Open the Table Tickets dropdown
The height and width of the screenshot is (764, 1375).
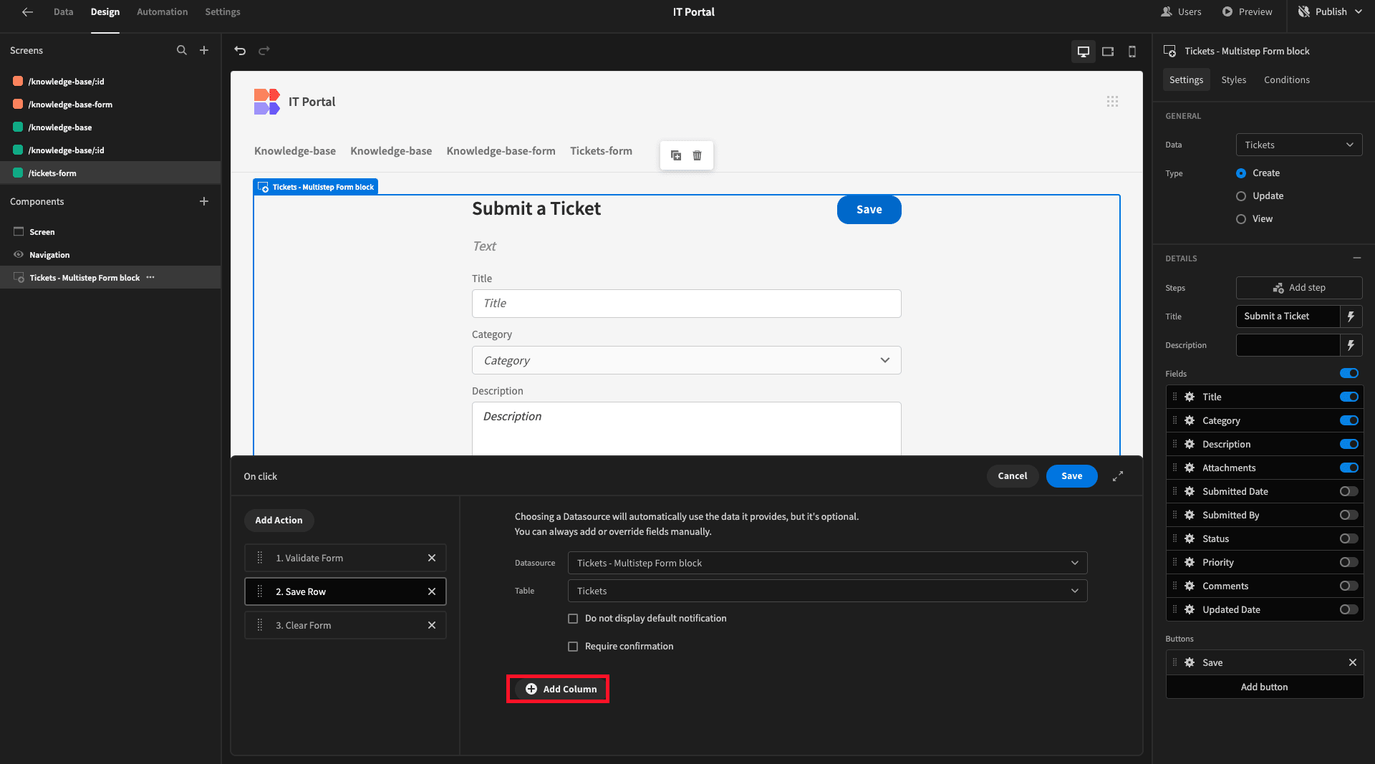827,591
